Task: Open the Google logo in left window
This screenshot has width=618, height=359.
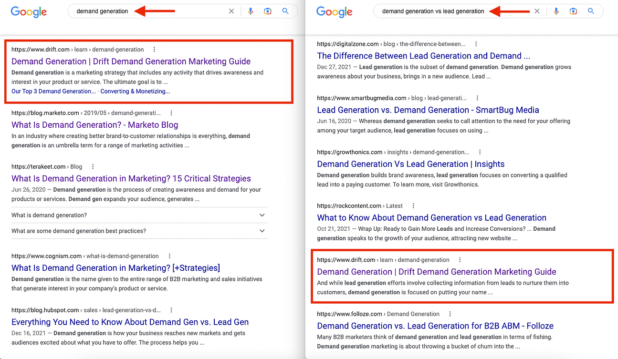Action: tap(29, 12)
